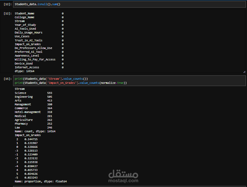Click 'dtype: int64' under the null counts
Screen dimensions: 247x187
tap(25, 71)
